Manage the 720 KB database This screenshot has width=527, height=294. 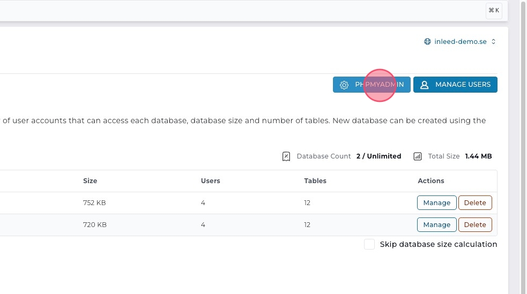point(436,225)
